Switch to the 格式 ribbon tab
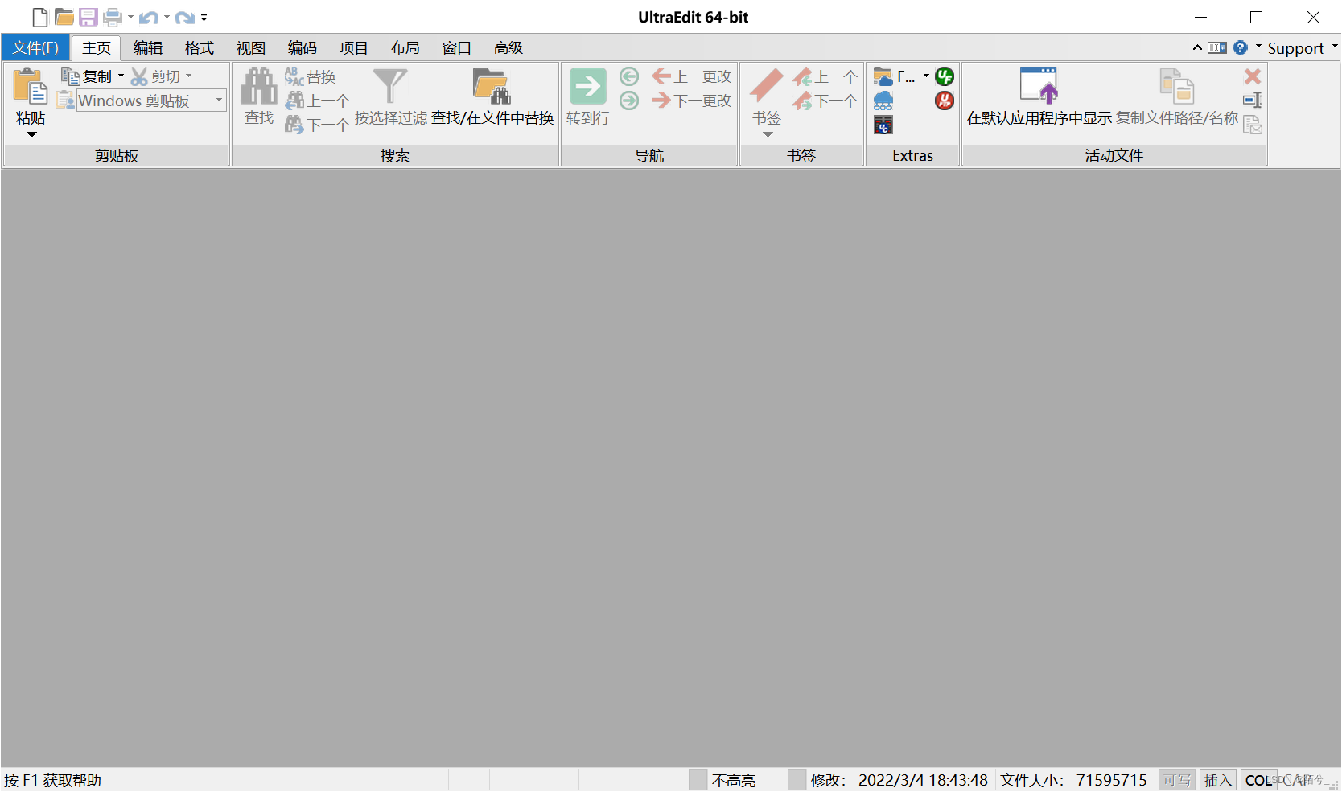The image size is (1342, 792). point(200,47)
